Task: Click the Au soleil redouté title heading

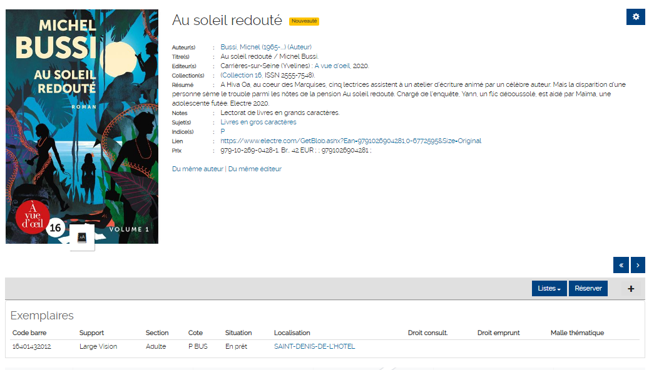Action: (227, 20)
